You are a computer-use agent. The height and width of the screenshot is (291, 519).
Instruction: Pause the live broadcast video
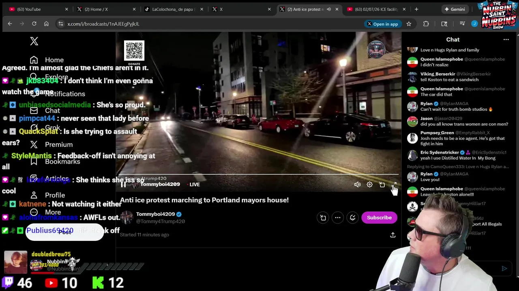click(123, 184)
